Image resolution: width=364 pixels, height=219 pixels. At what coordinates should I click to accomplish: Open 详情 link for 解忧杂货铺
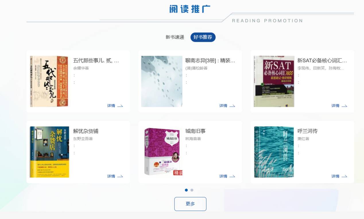(111, 176)
